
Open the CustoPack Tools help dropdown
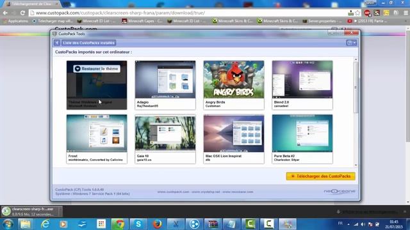(352, 43)
